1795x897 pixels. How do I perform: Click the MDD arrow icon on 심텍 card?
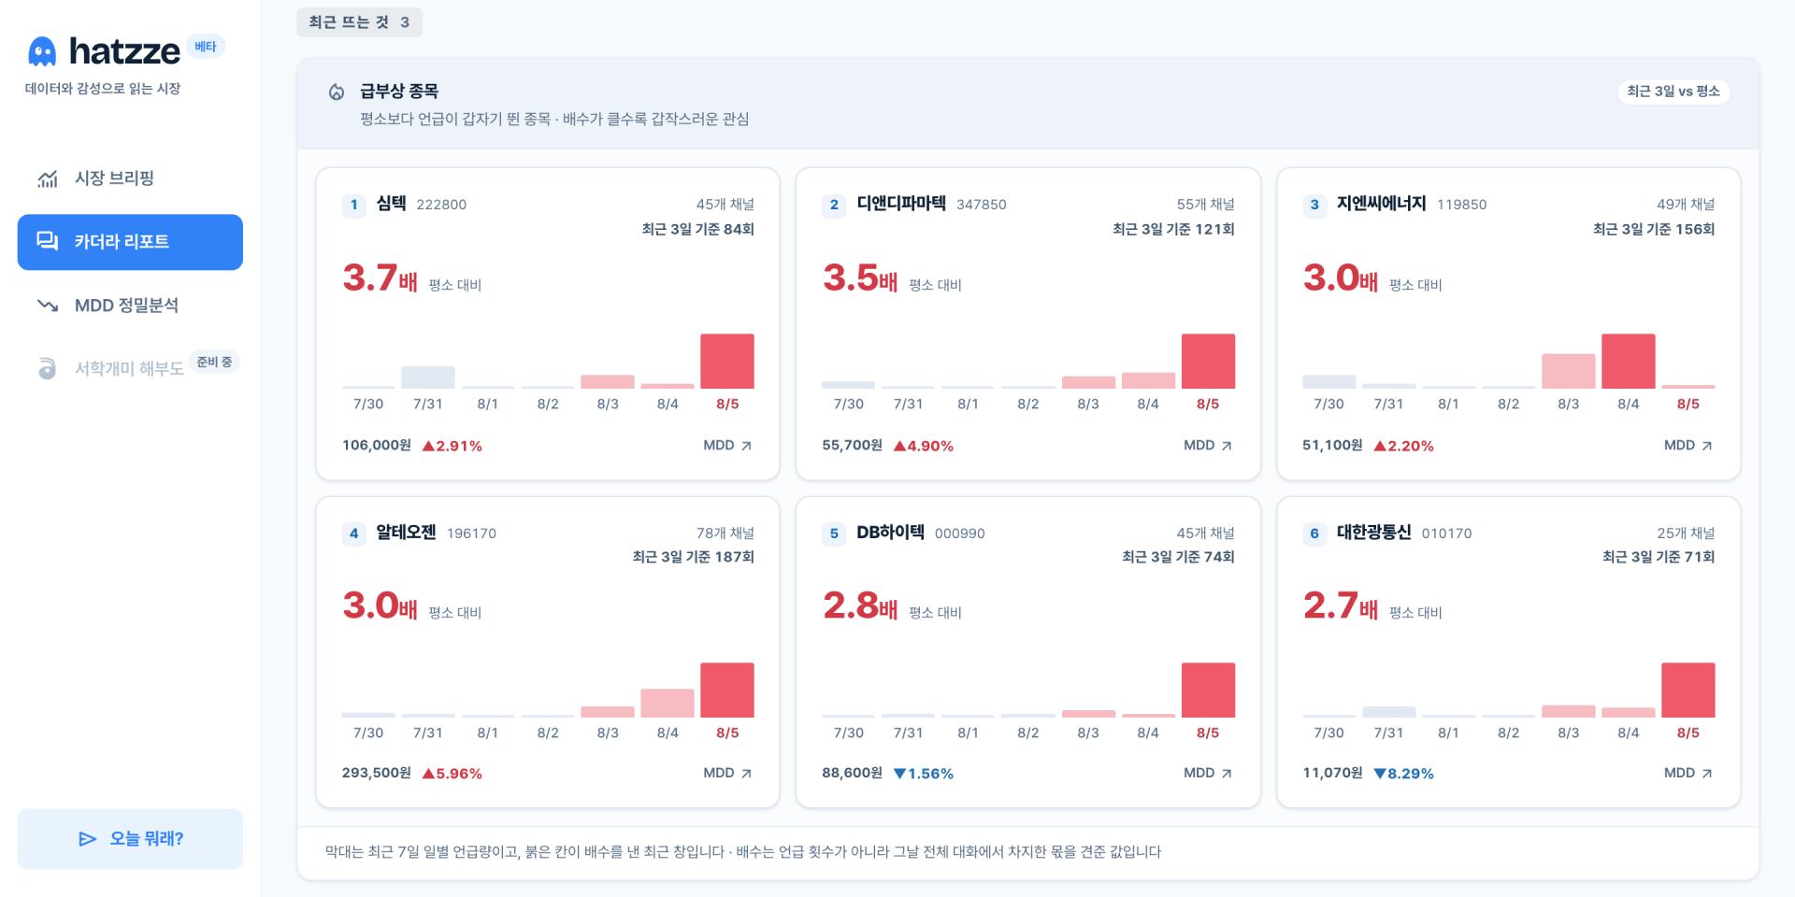point(746,446)
